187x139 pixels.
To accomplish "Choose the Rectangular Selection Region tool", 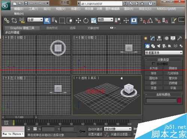I will tap(62, 21).
